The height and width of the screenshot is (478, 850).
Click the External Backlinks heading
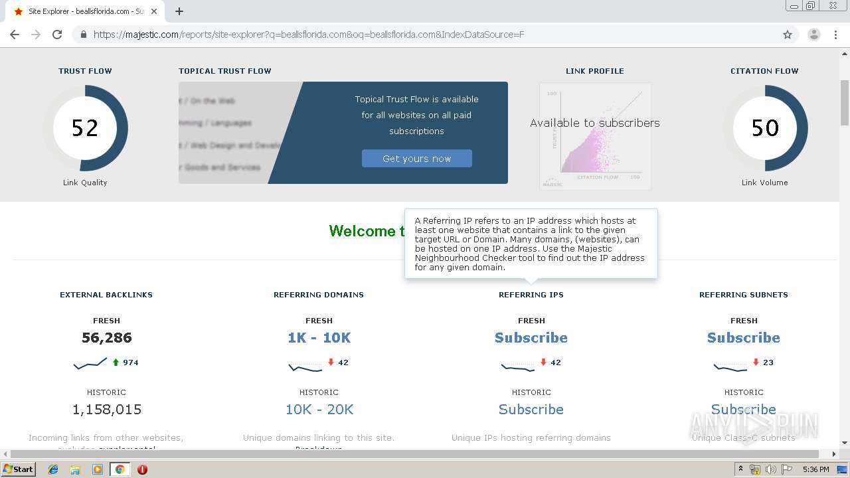pos(106,295)
